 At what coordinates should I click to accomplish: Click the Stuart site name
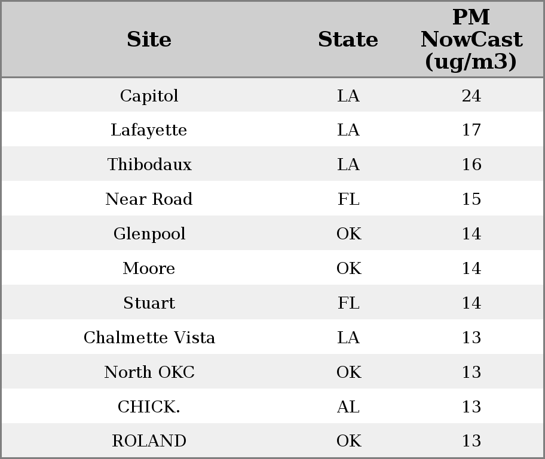[149, 303]
